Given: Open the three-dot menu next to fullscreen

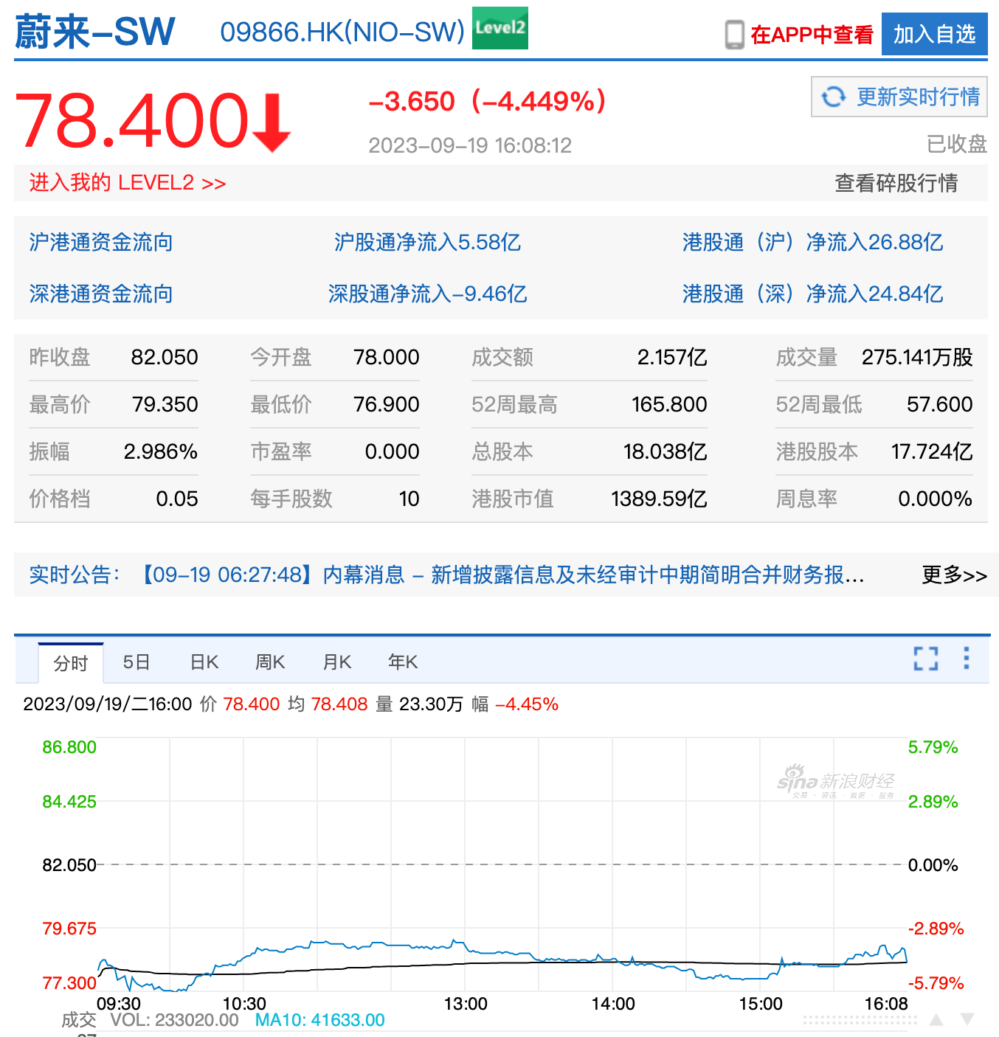Looking at the screenshot, I should tap(967, 659).
